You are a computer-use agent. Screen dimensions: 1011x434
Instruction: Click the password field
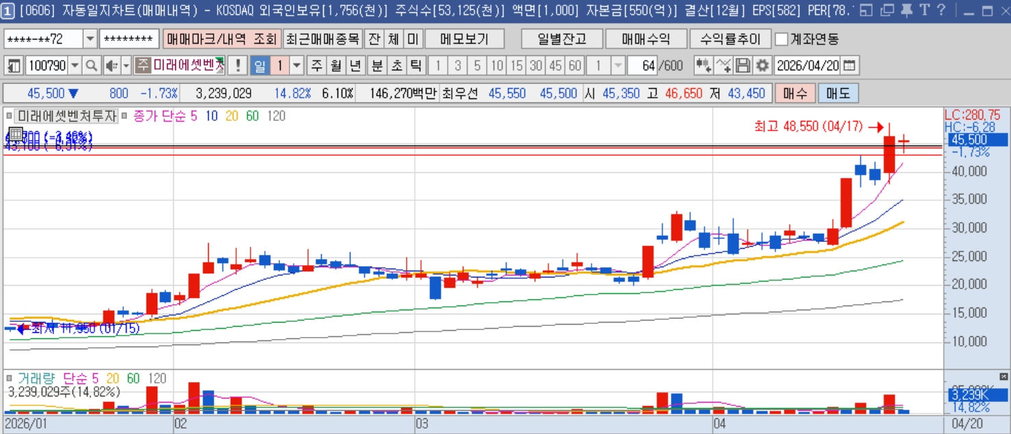(x=129, y=39)
